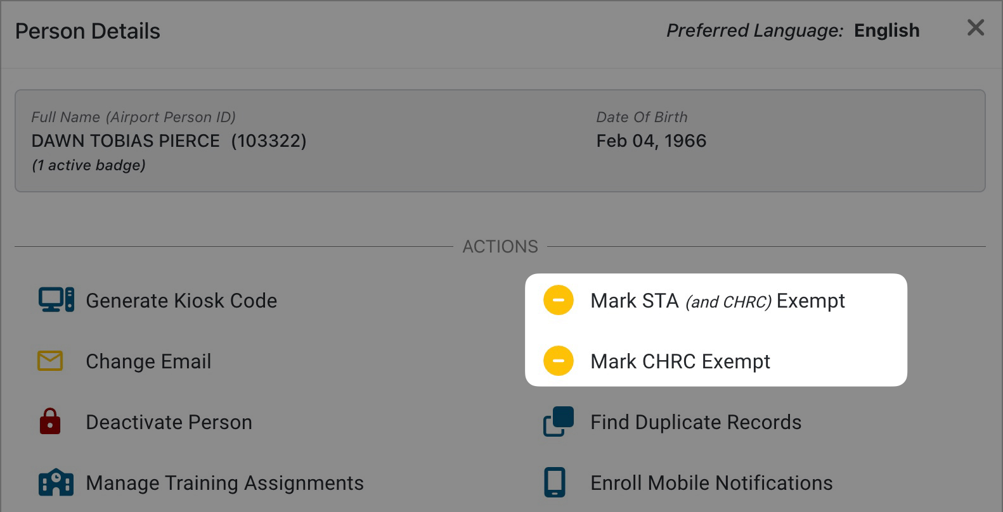Click the English preferred language value
This screenshot has height=512, width=1003.
click(886, 30)
